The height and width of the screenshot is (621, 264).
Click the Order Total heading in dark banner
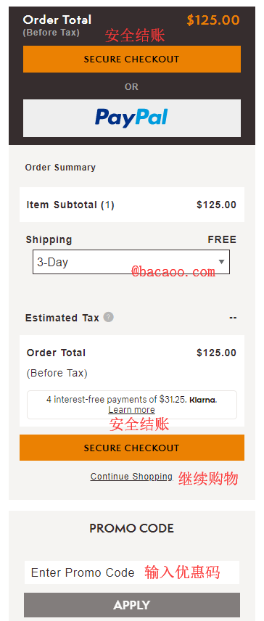point(57,20)
